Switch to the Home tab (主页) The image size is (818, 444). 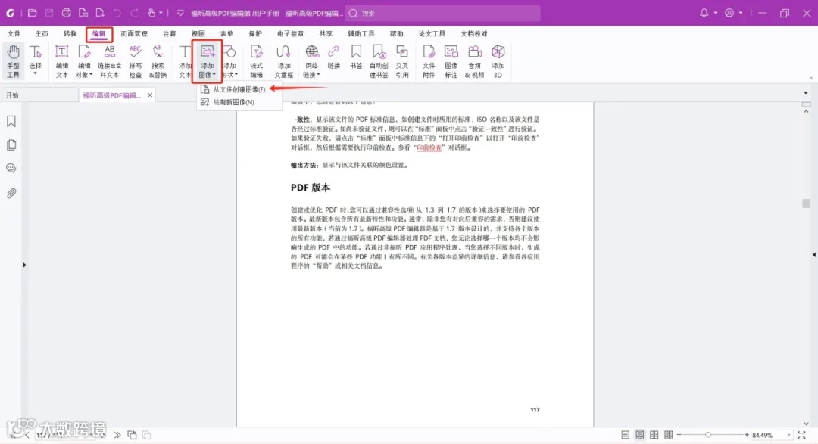click(x=42, y=33)
